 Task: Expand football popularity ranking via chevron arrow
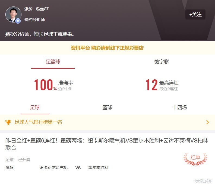[207, 122]
